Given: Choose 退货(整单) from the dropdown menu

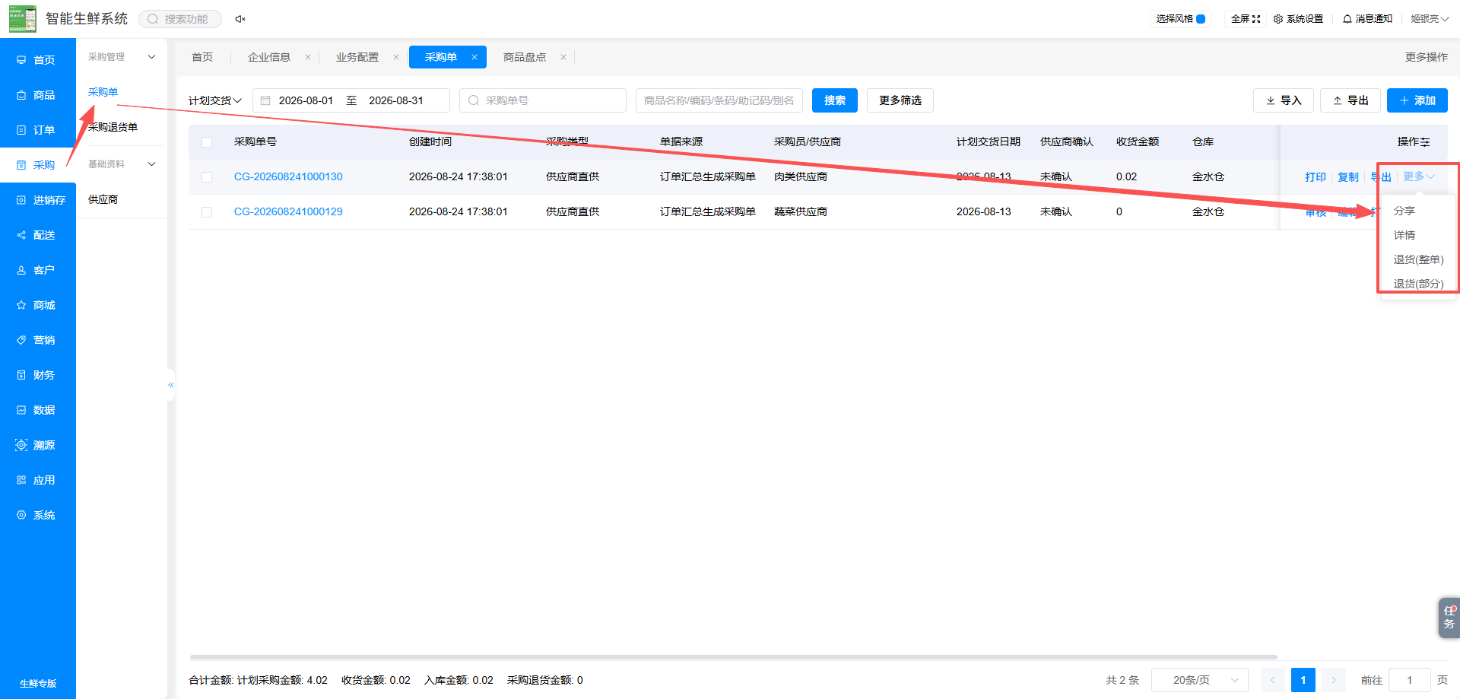Looking at the screenshot, I should pyautogui.click(x=1418, y=259).
